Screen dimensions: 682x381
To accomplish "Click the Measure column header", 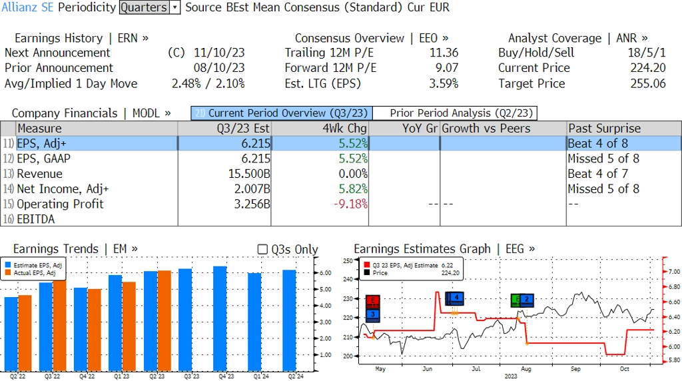I will pyautogui.click(x=97, y=129).
